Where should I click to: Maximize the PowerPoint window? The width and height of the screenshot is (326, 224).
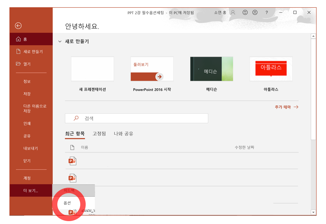coord(295,12)
